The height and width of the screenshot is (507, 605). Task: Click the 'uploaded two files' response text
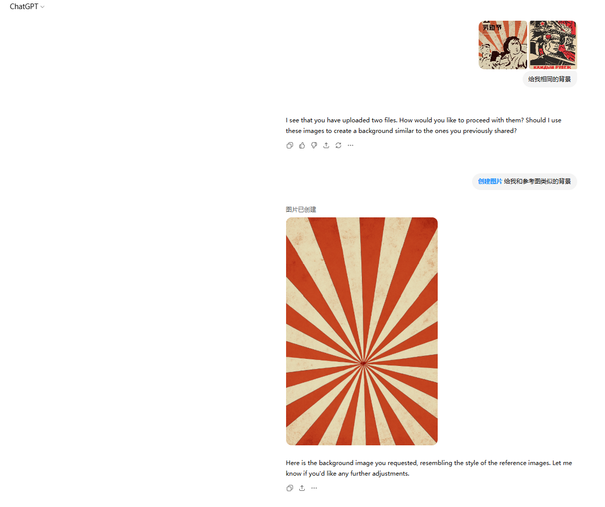click(x=424, y=125)
